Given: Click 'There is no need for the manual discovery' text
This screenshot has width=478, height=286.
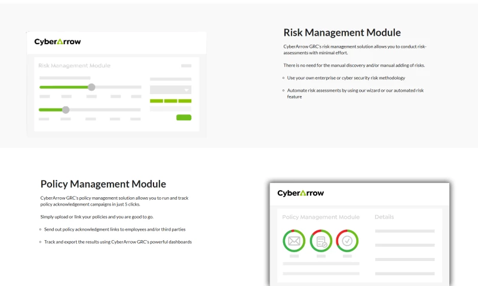Looking at the screenshot, I should (x=354, y=66).
